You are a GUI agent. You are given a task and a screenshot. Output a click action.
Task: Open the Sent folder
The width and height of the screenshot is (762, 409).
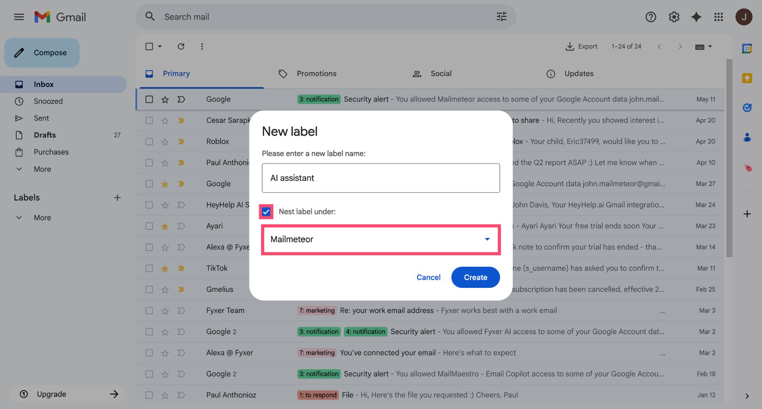(41, 118)
